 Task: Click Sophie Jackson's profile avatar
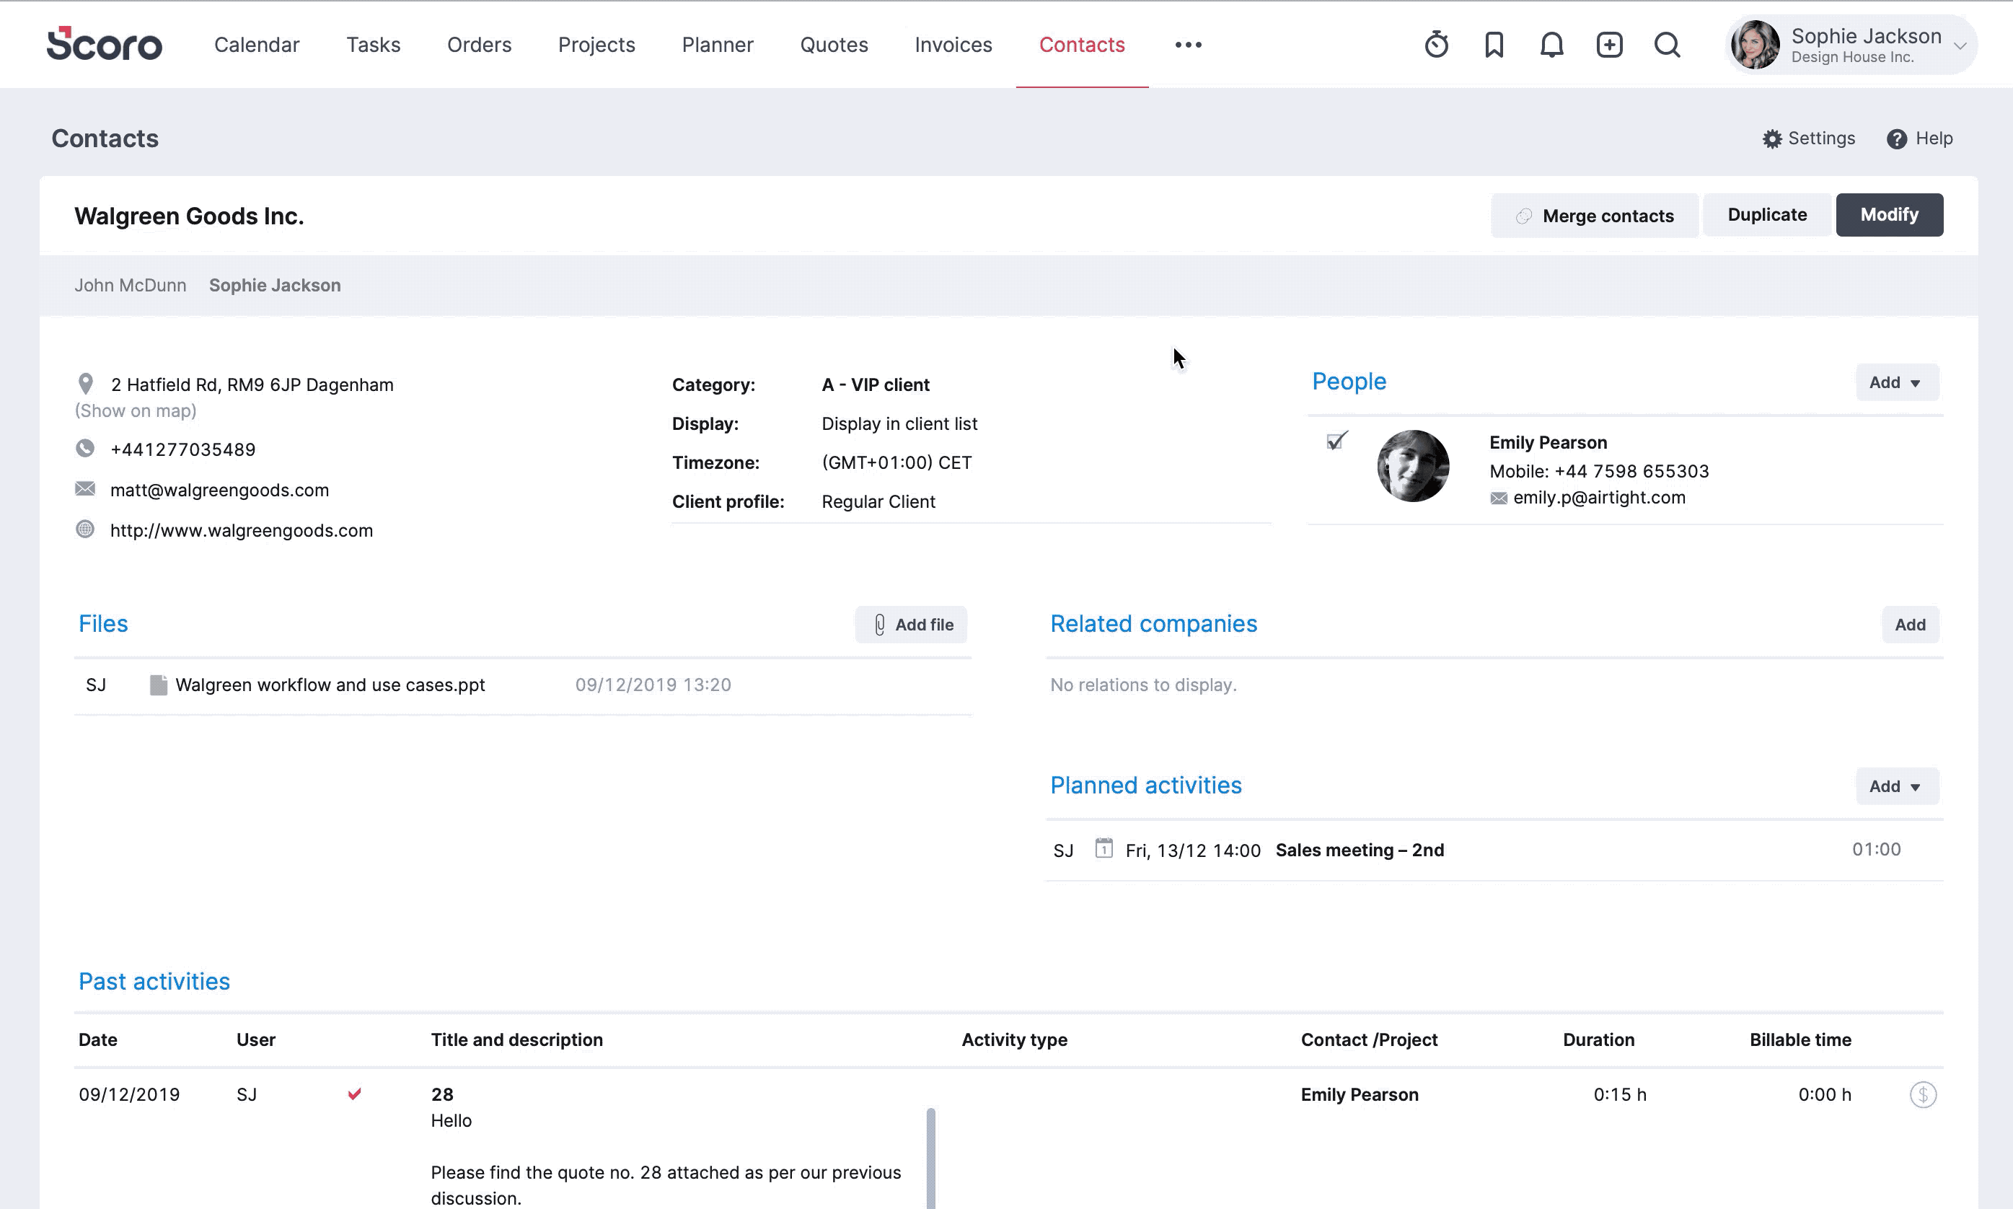click(x=1755, y=45)
